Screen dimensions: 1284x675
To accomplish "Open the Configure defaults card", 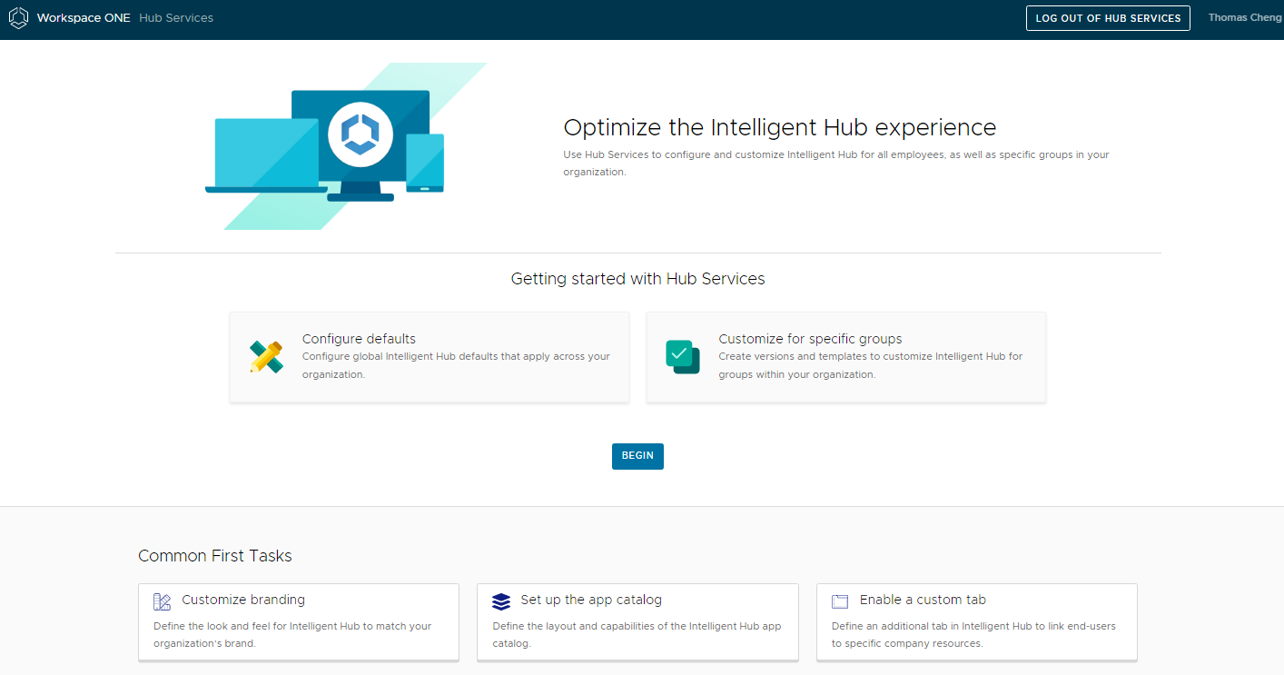I will 430,356.
